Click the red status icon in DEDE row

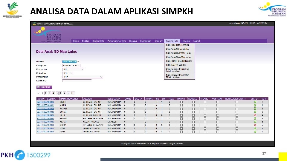click(x=255, y=115)
